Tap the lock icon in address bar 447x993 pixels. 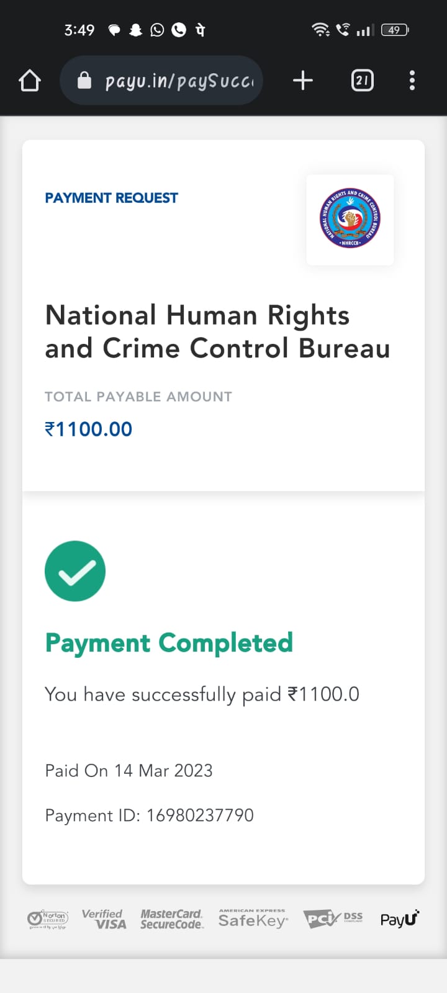84,81
